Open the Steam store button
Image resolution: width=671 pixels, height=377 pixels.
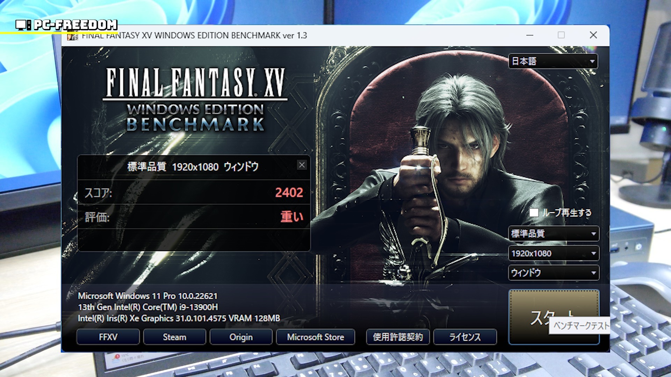pyautogui.click(x=174, y=337)
